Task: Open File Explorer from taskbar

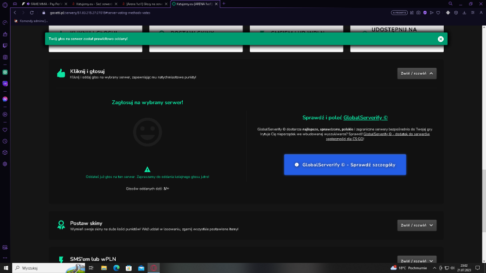Action: [x=104, y=268]
